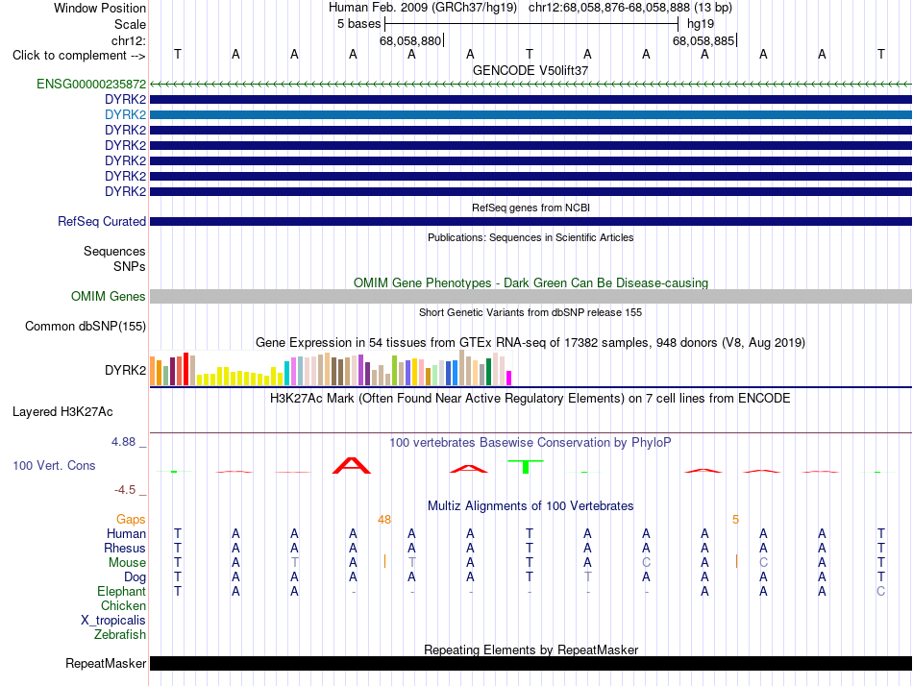Click the "5 bases" scale bar label
The height and width of the screenshot is (686, 913).
point(358,24)
